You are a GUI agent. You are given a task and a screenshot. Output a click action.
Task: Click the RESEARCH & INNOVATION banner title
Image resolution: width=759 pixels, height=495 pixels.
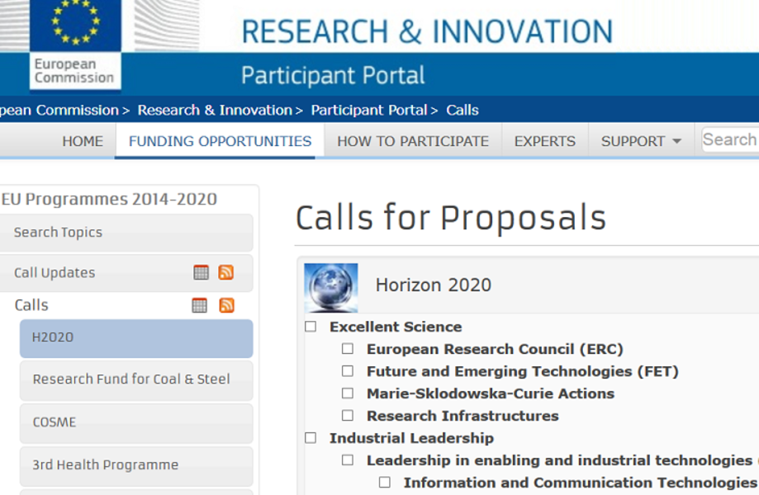(428, 32)
